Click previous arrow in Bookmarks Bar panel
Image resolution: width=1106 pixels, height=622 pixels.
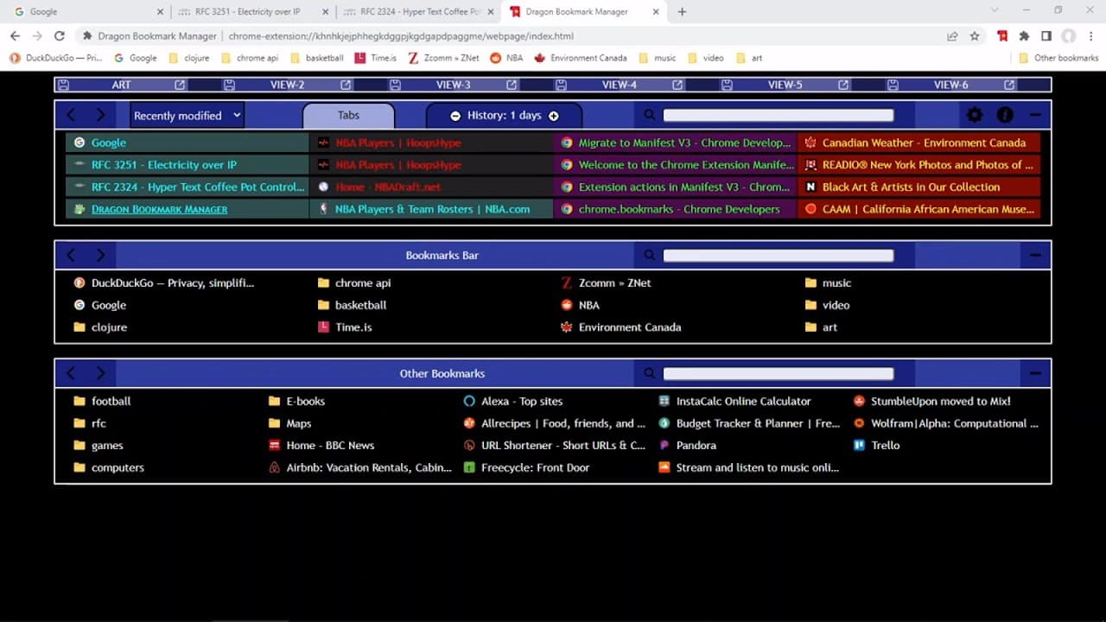pyautogui.click(x=72, y=255)
